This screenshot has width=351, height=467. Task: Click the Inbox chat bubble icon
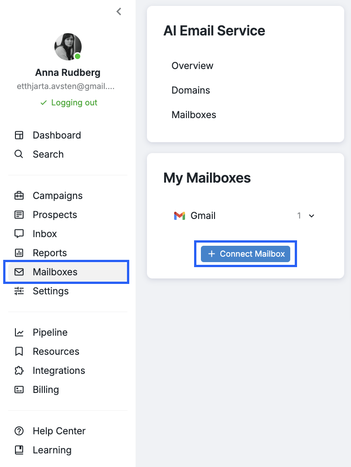[x=19, y=234]
